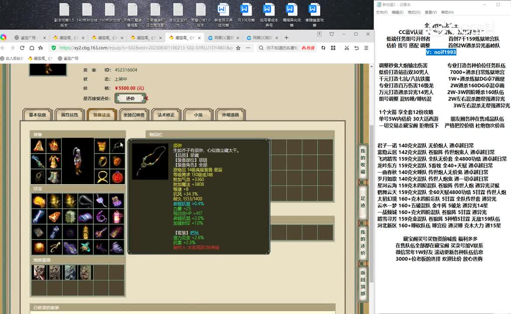The image size is (511, 314).
Task: View the 小孩 tab
Action: pyautogui.click(x=198, y=115)
